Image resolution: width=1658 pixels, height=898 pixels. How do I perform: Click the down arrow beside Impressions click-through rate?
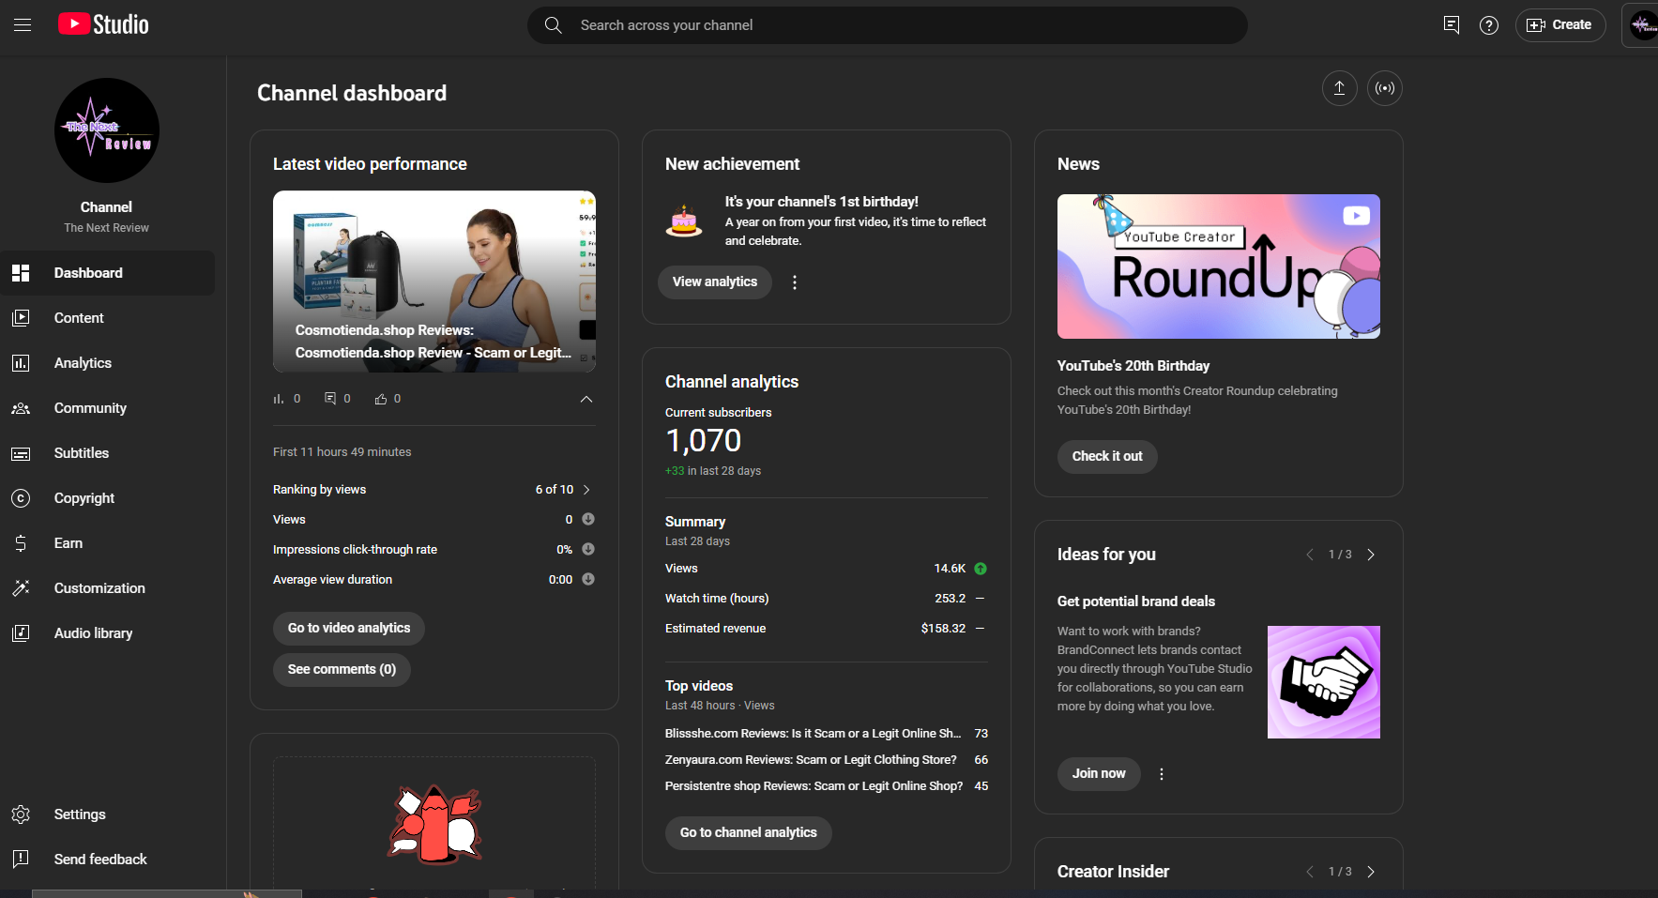pos(588,549)
